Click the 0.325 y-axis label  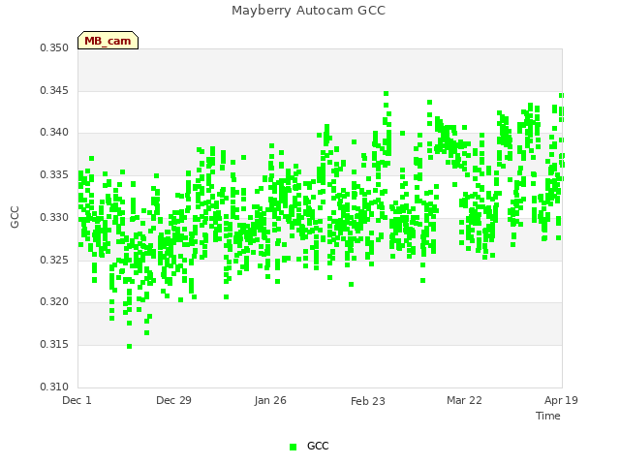tap(54, 261)
